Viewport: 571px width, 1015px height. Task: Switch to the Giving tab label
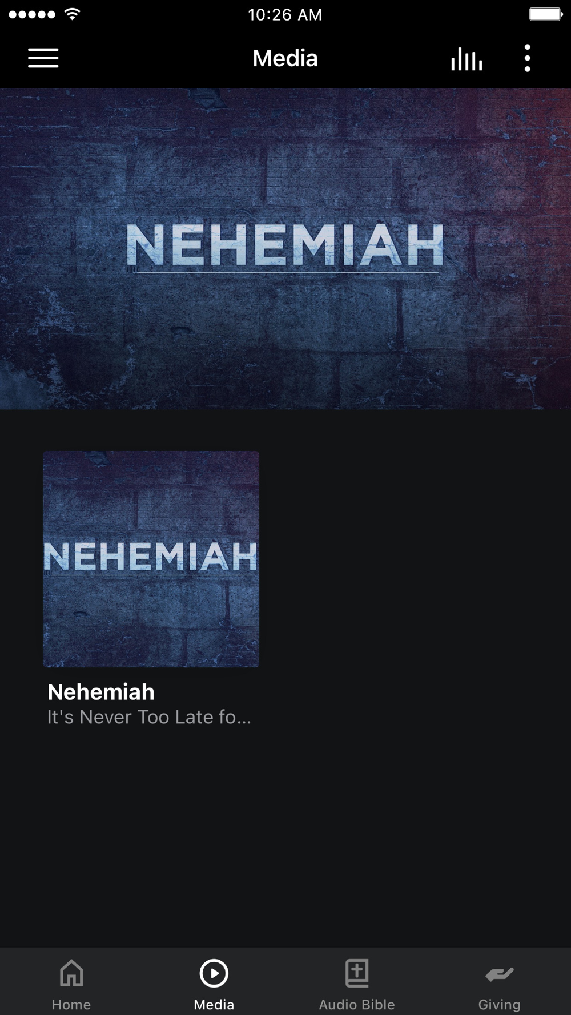click(499, 1004)
